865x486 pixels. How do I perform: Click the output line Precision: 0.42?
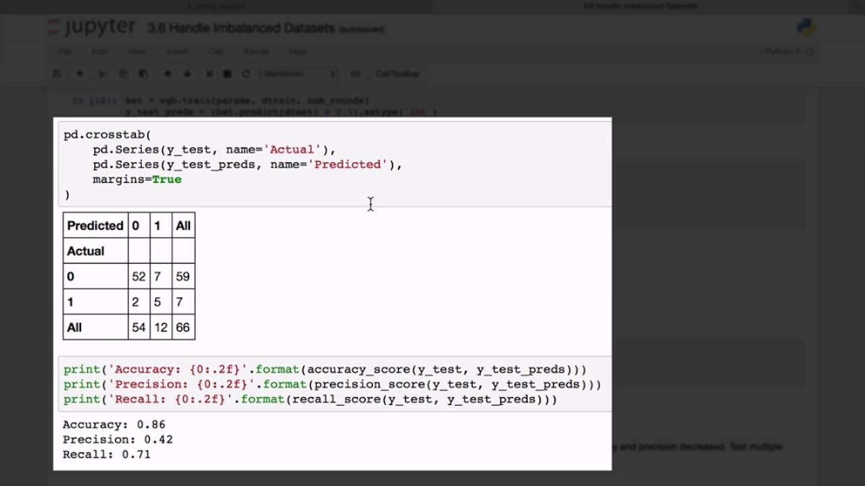tap(118, 439)
